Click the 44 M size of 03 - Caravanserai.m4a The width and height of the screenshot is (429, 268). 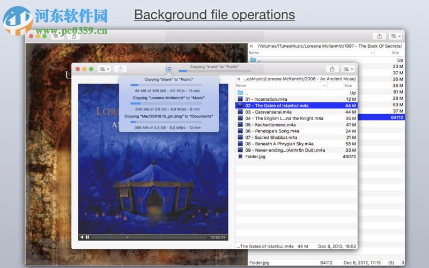point(350,112)
